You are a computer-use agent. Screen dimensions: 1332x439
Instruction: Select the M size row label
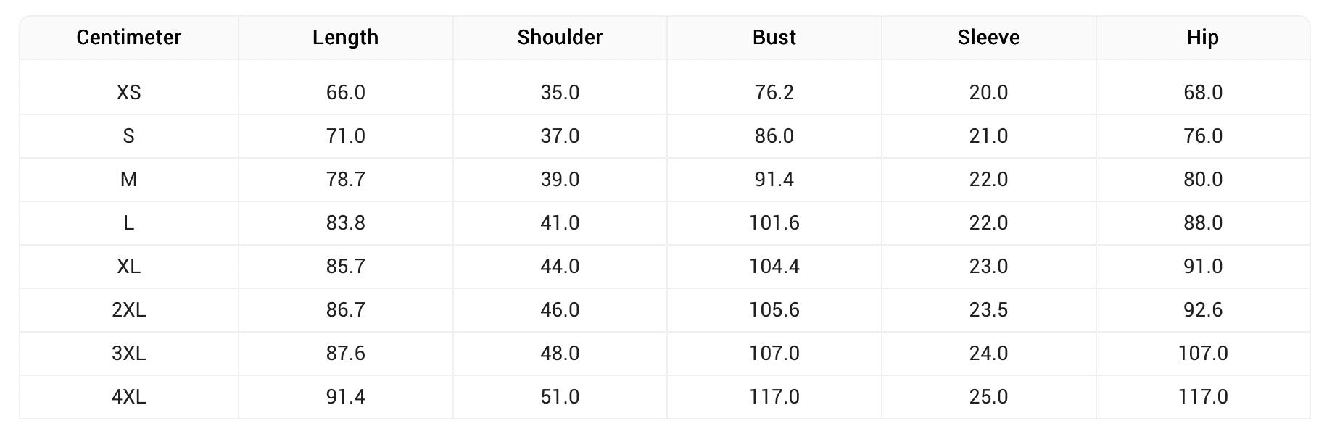tap(128, 180)
